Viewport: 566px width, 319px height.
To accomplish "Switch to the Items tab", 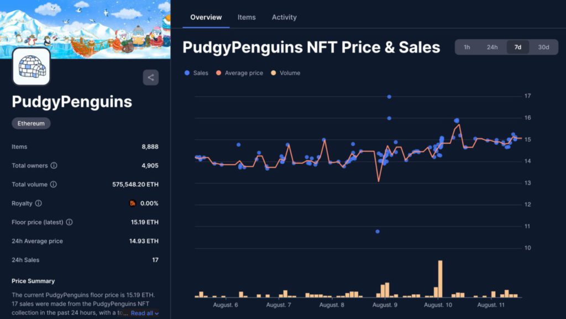I will coord(247,17).
